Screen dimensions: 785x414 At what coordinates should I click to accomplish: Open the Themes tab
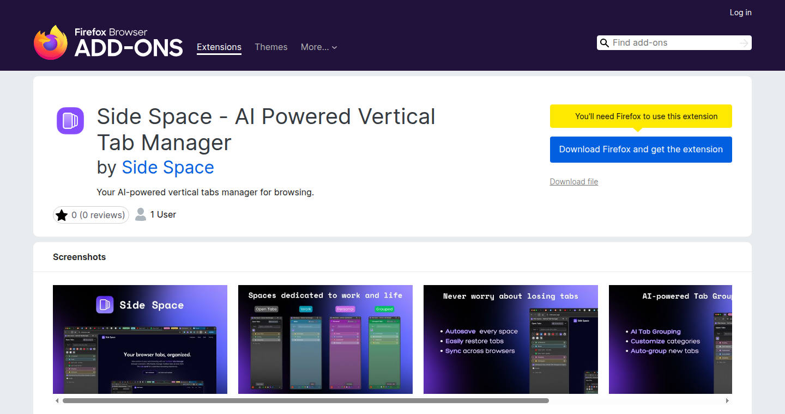[271, 47]
